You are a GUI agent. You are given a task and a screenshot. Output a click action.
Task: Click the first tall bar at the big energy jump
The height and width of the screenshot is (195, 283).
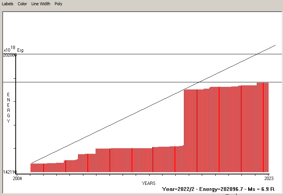click(x=185, y=131)
